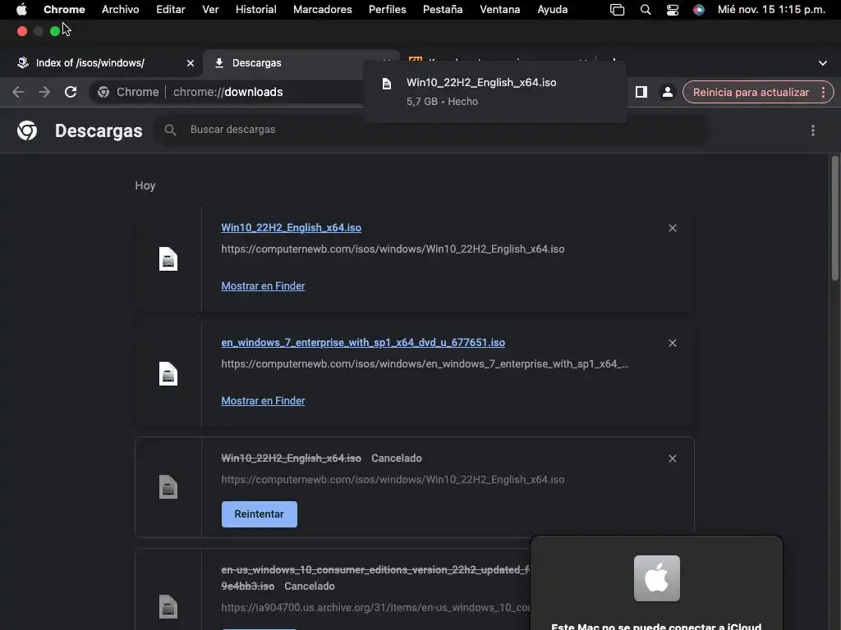Click the Hoy date heading
This screenshot has width=841, height=630.
tap(145, 185)
